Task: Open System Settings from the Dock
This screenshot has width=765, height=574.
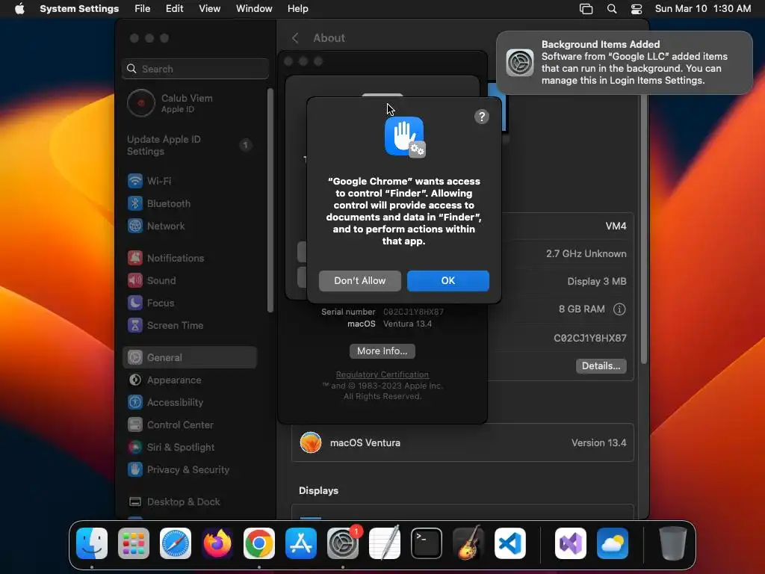Action: [343, 543]
